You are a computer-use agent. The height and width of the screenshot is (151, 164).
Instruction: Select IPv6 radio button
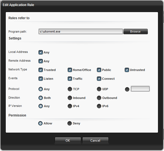(x=99, y=106)
